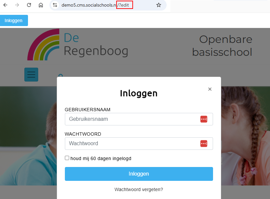Click the top-left Inloggen button
Viewport: 270px width, 199px height.
[x=13, y=20]
